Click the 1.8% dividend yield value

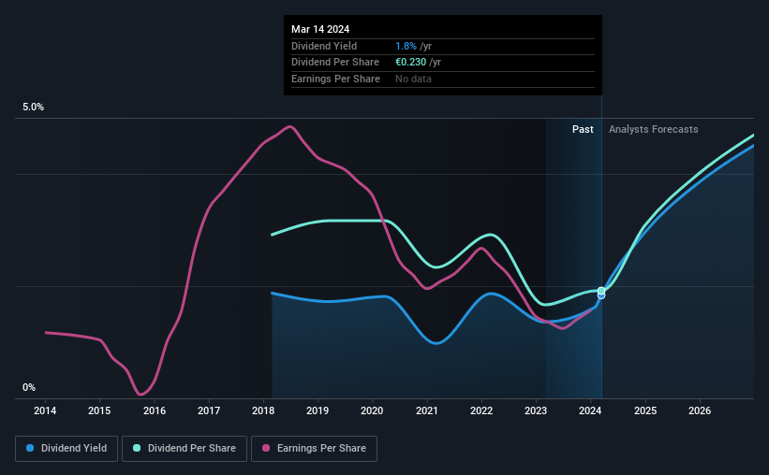coord(407,46)
